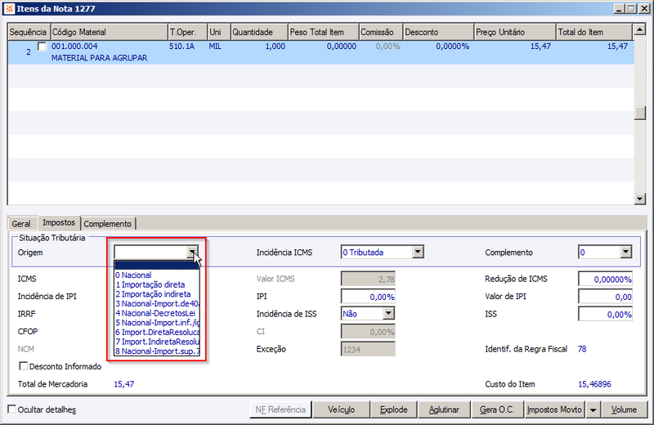The height and width of the screenshot is (425, 654).
Task: Click the Valor de IPI field
Action: (x=605, y=297)
